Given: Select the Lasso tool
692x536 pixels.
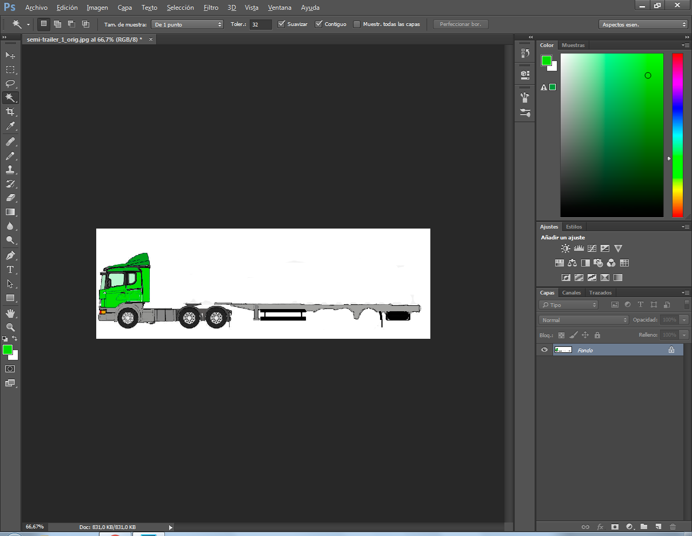Looking at the screenshot, I should [10, 84].
